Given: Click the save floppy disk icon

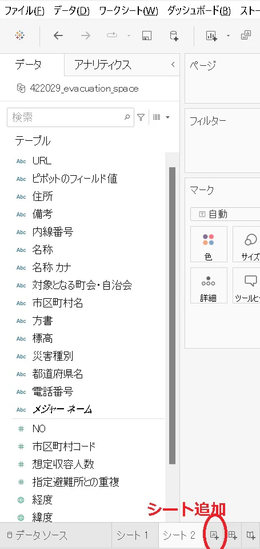Looking at the screenshot, I should point(146,35).
